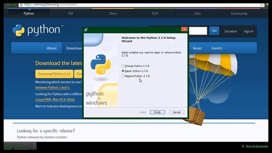The image size is (272, 153).
Task: Open the Events menu item
Action: tap(217, 48)
